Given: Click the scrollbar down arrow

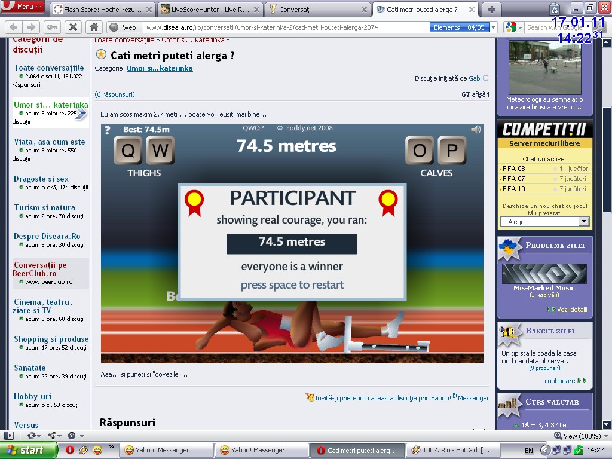Looking at the screenshot, I should [607, 425].
